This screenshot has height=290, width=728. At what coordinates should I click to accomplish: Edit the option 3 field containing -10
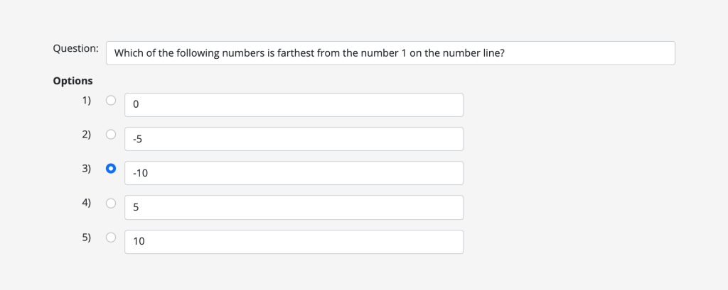coord(294,173)
